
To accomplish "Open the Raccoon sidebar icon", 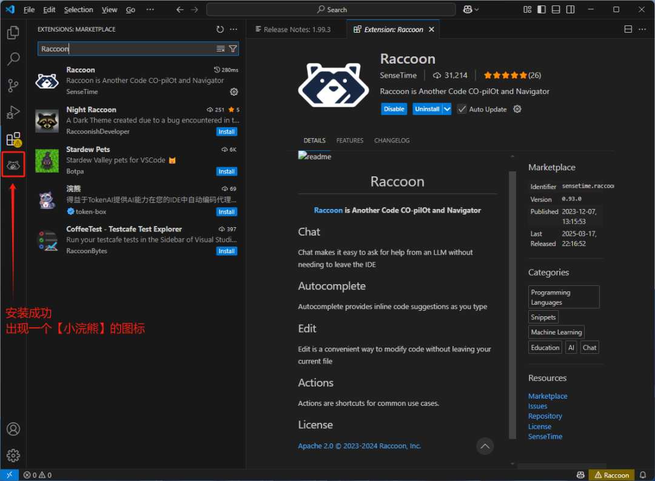I will (13, 165).
